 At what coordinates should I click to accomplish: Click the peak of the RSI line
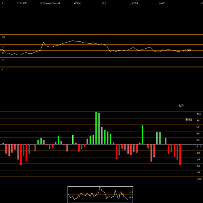pos(73,41)
